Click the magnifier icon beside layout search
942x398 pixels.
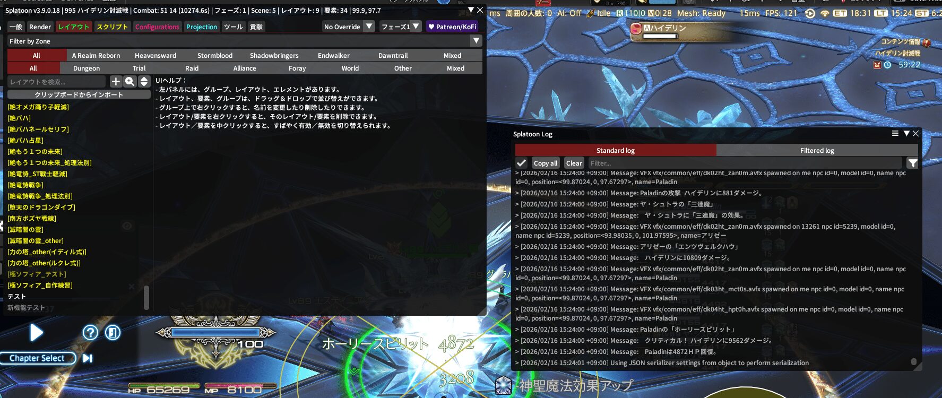click(x=130, y=82)
